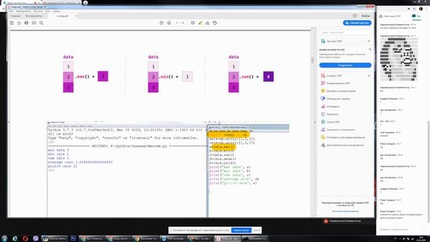
Task: Click Скрыть in sharing notification bar
Action: pyautogui.click(x=257, y=230)
